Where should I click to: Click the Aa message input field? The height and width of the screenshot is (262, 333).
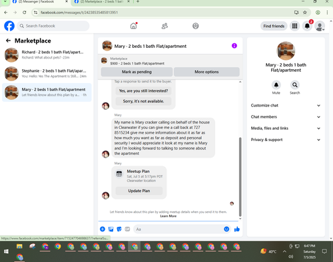click(x=178, y=229)
